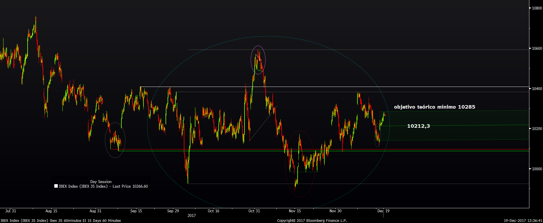Click the 19-Dec-2017 timestamp in the footer

(x=523, y=220)
